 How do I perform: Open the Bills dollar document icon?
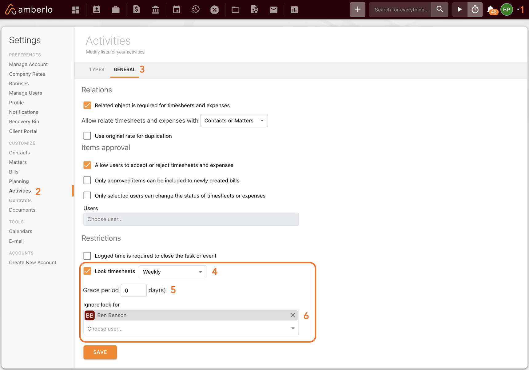[136, 10]
